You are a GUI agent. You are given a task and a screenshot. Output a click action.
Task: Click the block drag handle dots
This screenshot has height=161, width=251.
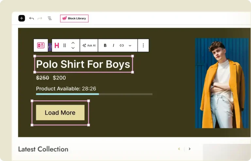click(65, 46)
